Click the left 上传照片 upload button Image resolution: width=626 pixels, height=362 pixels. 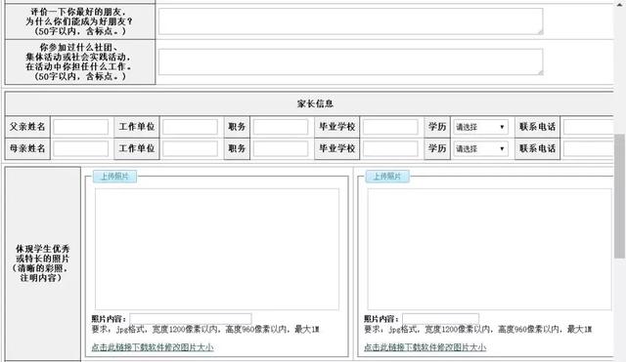115,176
